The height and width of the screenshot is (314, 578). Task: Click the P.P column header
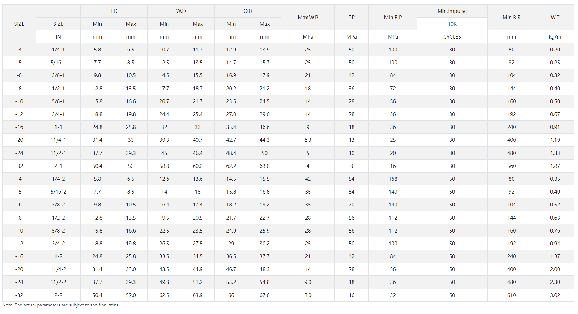[351, 18]
